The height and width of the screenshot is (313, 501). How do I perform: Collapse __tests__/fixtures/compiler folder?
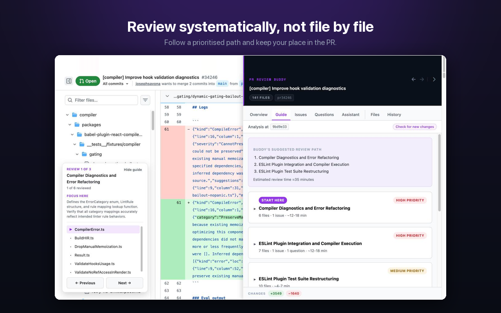(75, 144)
